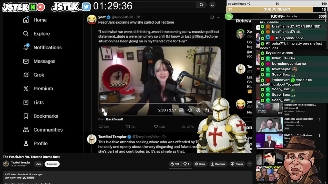The image size is (328, 184).
Task: Join Tactikal Templar channel membership
Action: [x=38, y=164]
